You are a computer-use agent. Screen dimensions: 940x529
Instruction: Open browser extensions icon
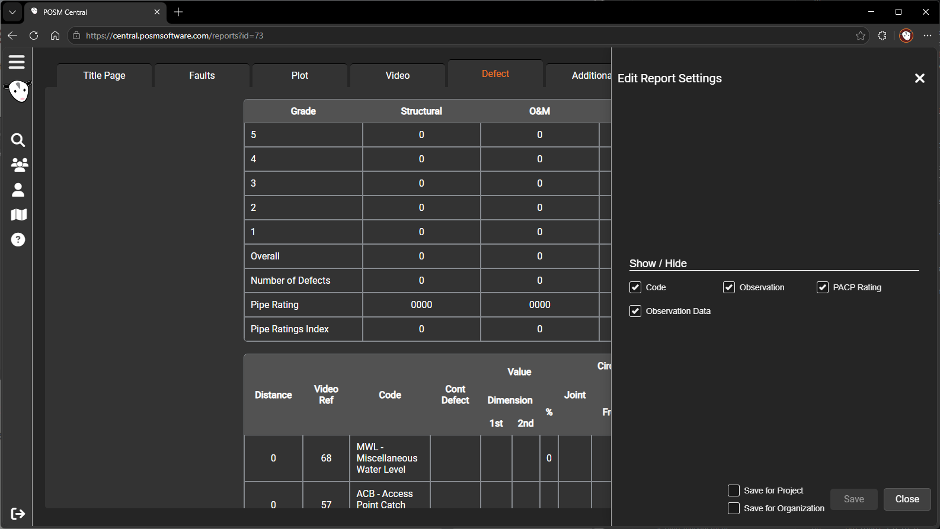point(882,36)
